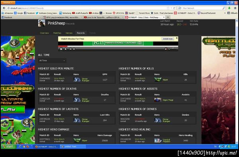The height and width of the screenshot is (157, 239).
Task: Select the Records player tab
Action: pos(80,33)
